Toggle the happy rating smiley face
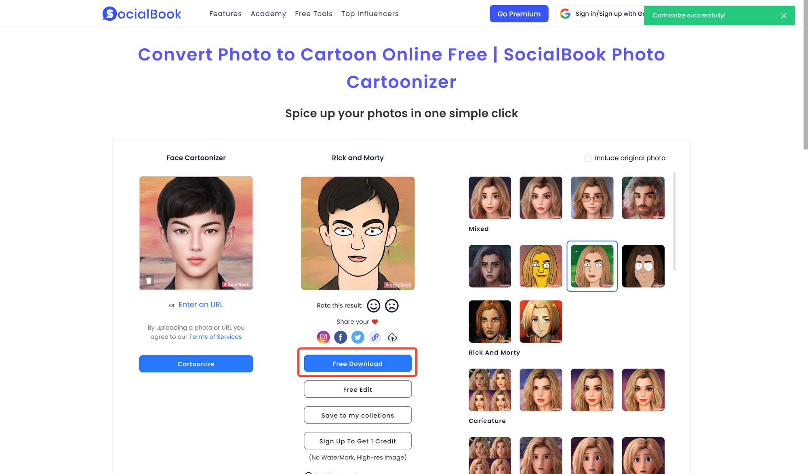Viewport: 808px width, 474px height. click(374, 305)
